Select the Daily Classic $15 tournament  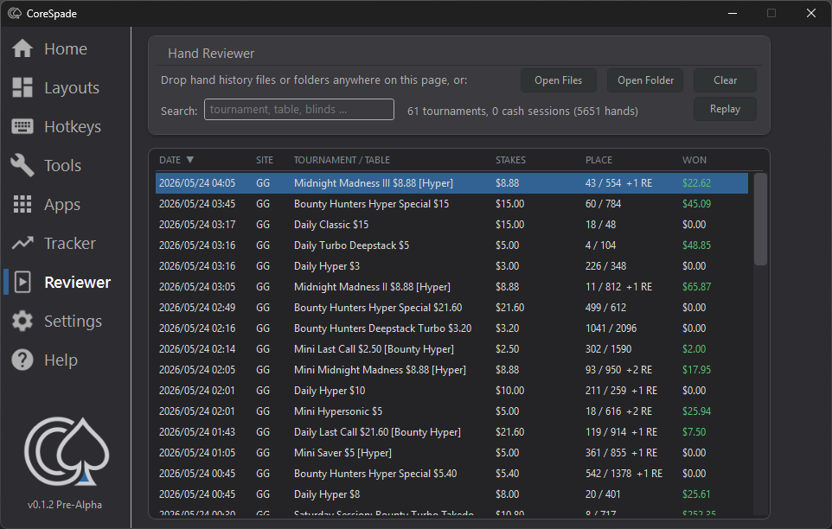(x=451, y=225)
